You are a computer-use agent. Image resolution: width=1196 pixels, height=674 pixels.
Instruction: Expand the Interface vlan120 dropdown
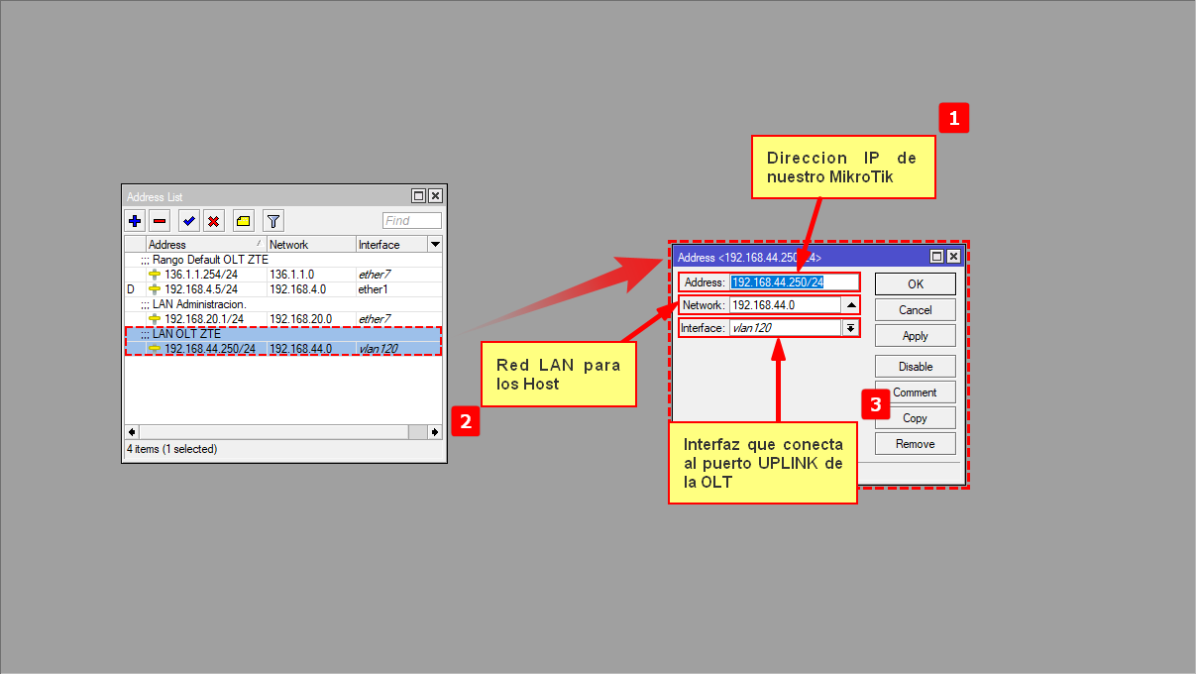(850, 328)
